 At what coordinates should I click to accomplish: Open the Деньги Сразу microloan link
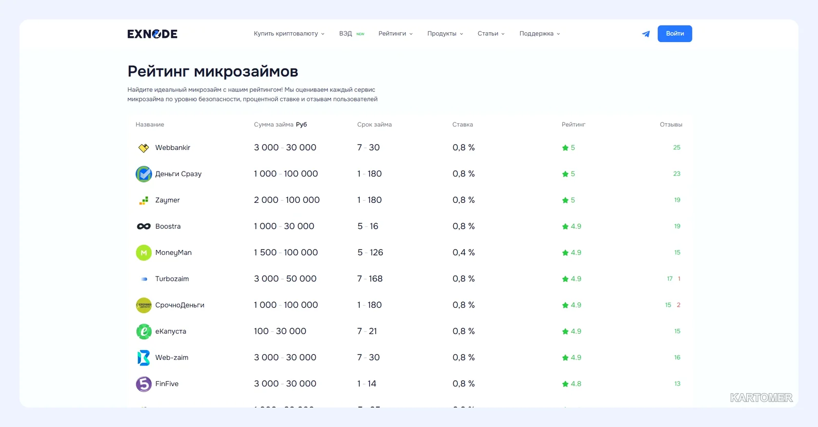(178, 174)
